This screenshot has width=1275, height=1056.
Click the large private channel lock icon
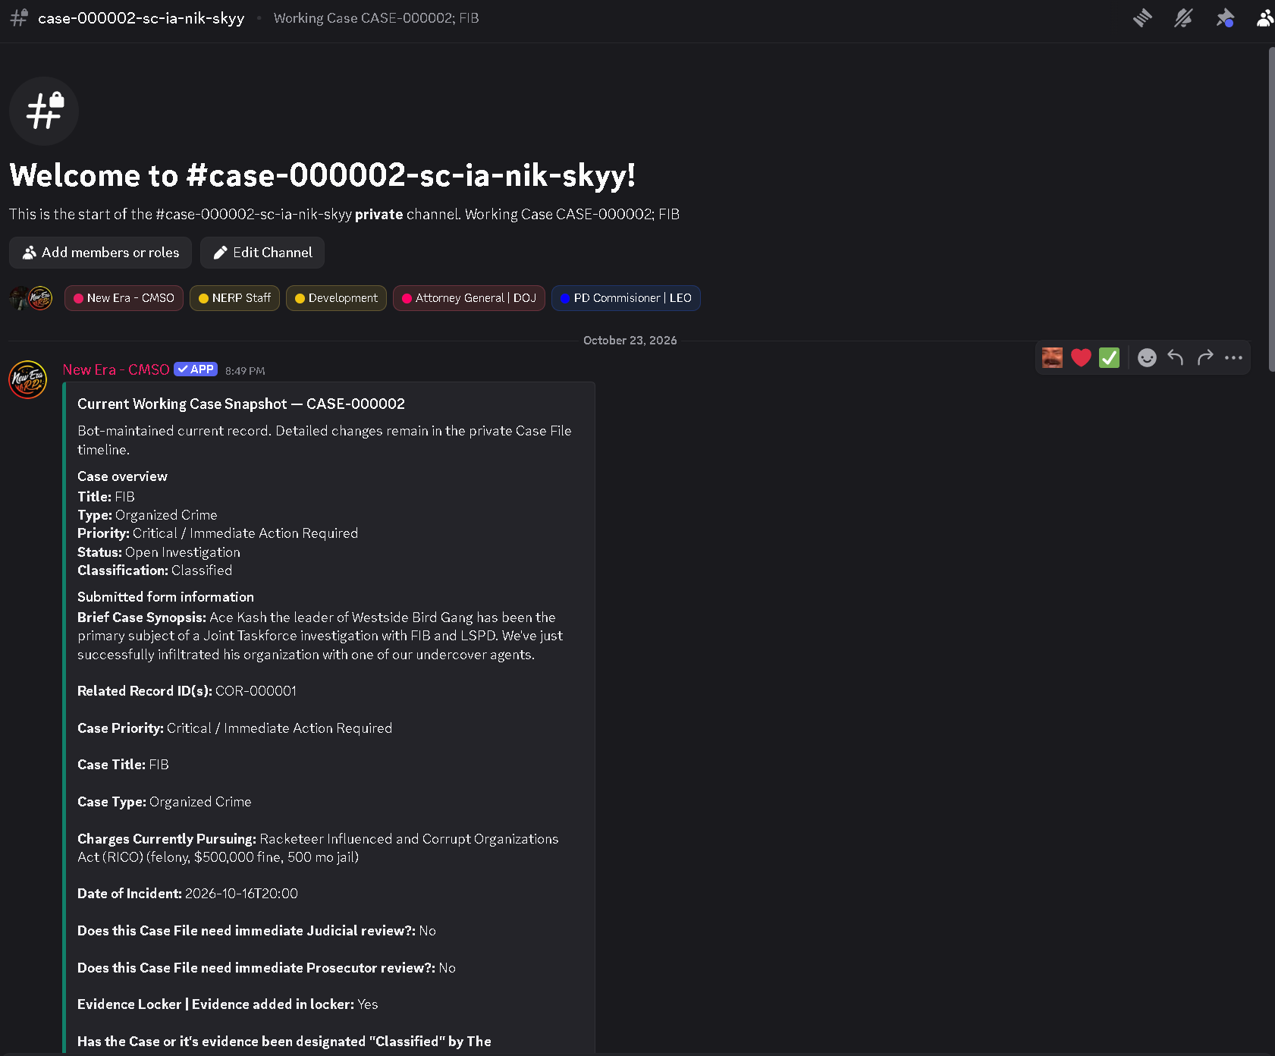(x=44, y=111)
